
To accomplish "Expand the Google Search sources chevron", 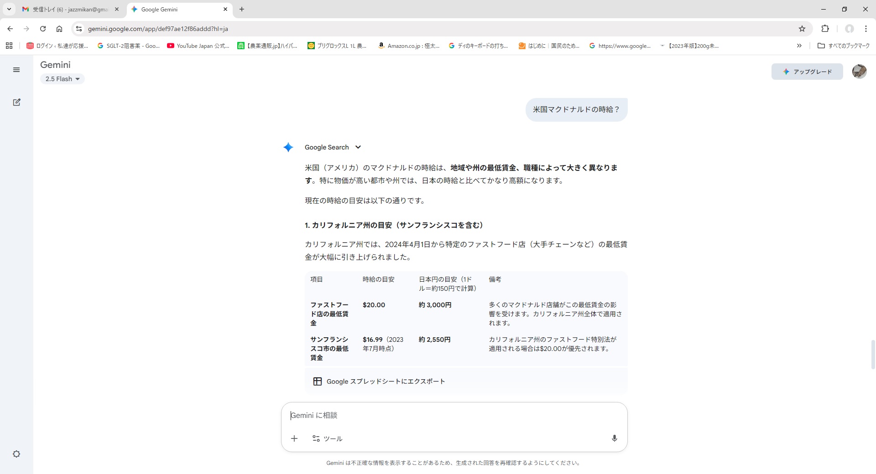I will [358, 147].
